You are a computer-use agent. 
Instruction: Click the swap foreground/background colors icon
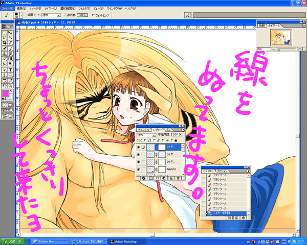pos(11,91)
